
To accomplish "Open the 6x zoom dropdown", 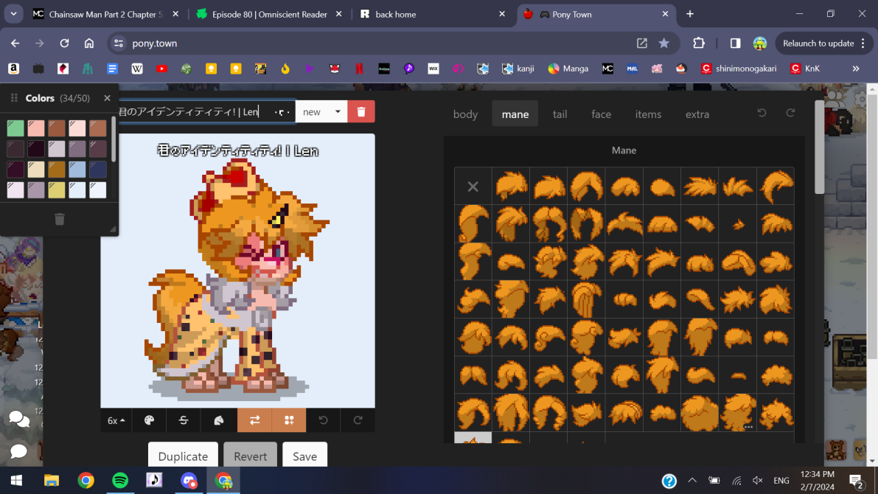I will pyautogui.click(x=115, y=420).
